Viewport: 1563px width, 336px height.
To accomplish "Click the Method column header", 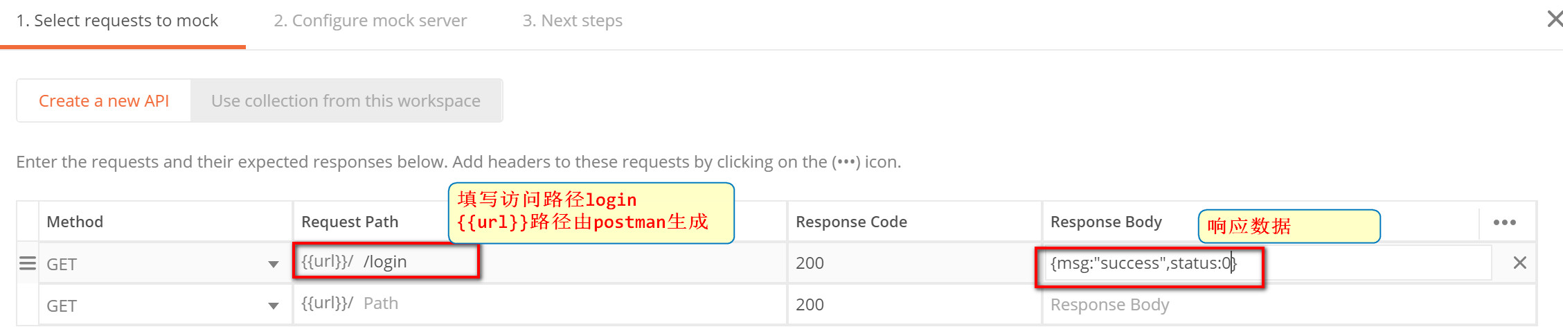I will [x=75, y=222].
